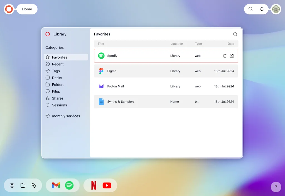285x196 pixels.
Task: Open YouTube from the dock
Action: [107, 185]
